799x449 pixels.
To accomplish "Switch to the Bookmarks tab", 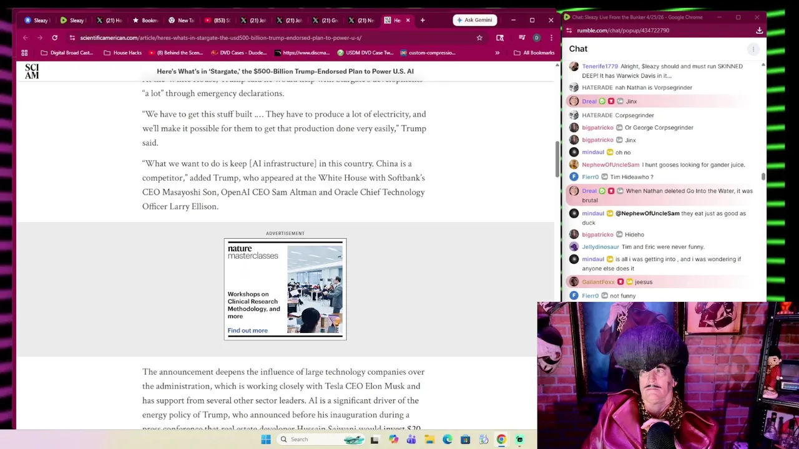I will click(145, 20).
